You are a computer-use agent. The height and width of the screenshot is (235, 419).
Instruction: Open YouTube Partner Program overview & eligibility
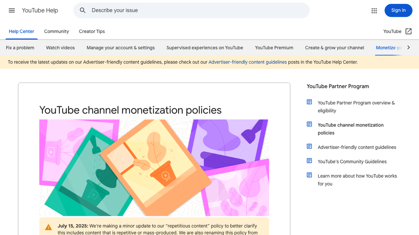point(356,107)
